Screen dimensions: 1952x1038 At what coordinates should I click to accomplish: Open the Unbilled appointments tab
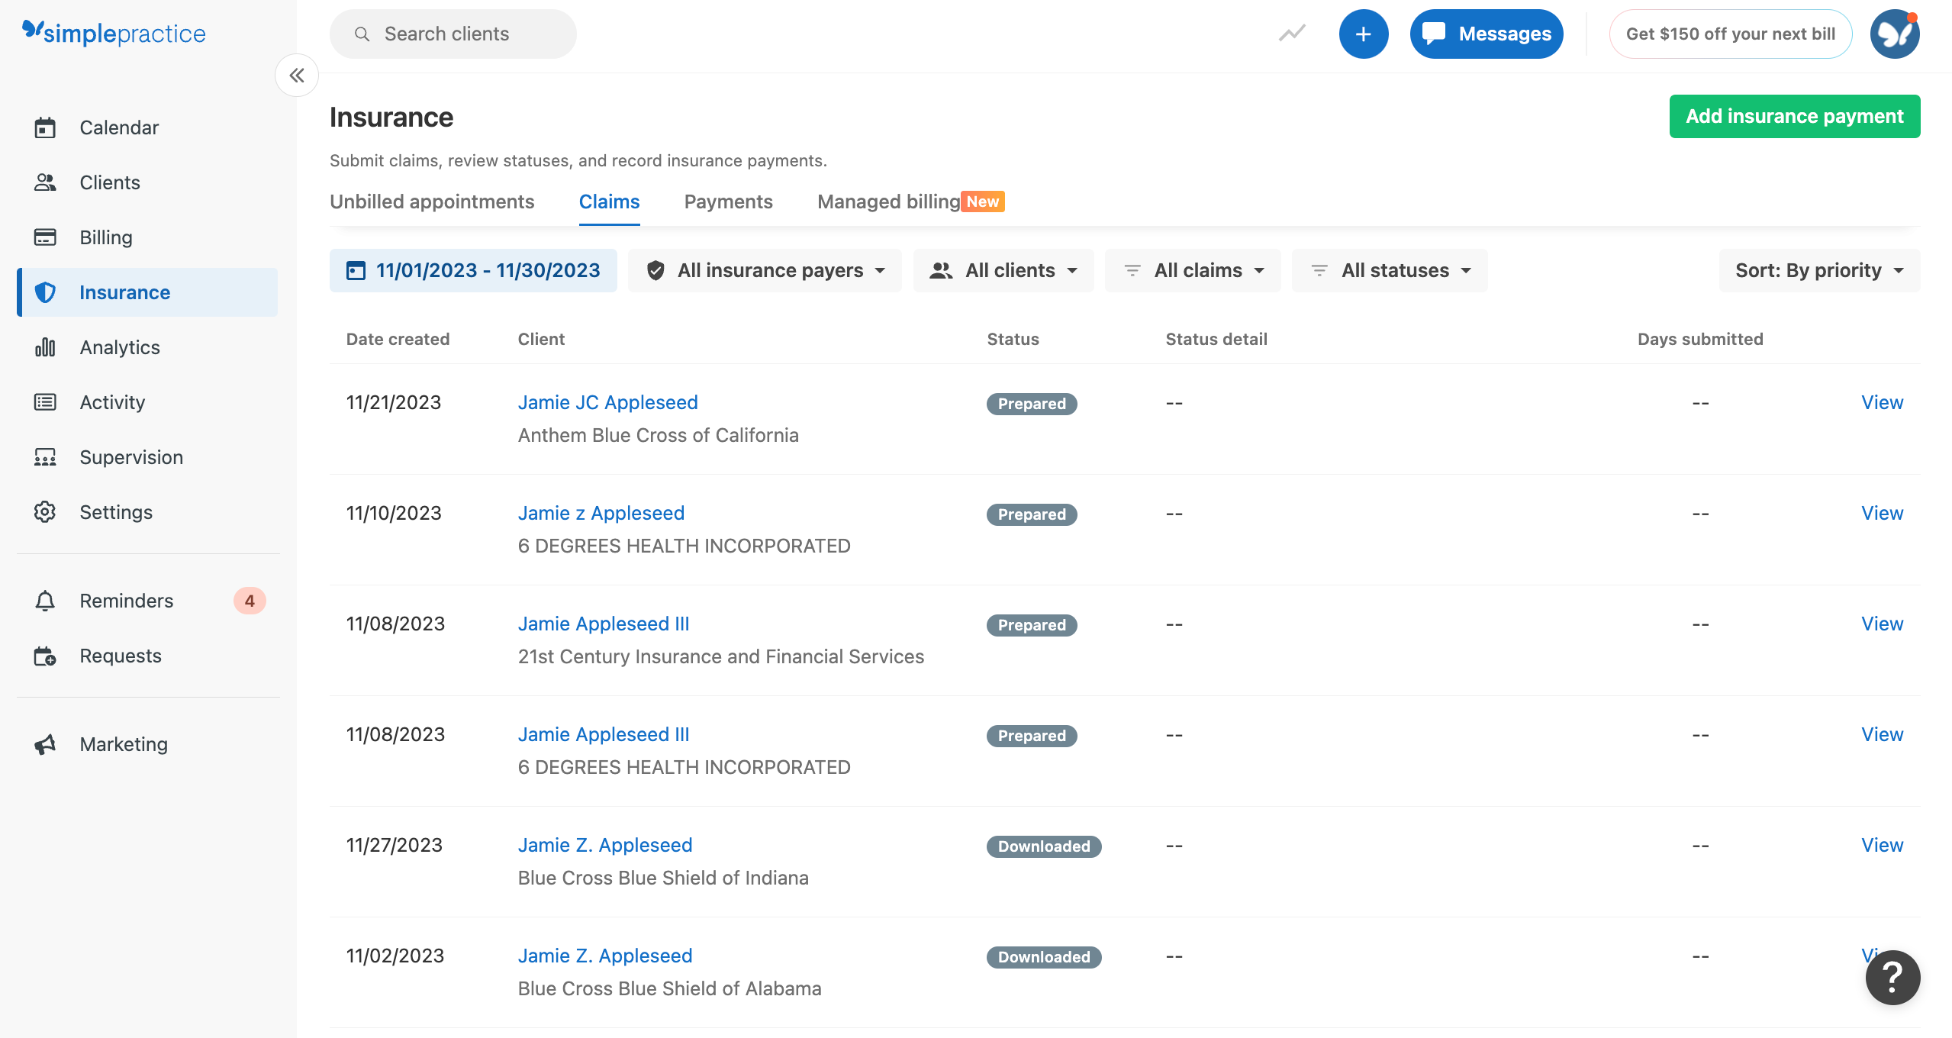(x=431, y=201)
